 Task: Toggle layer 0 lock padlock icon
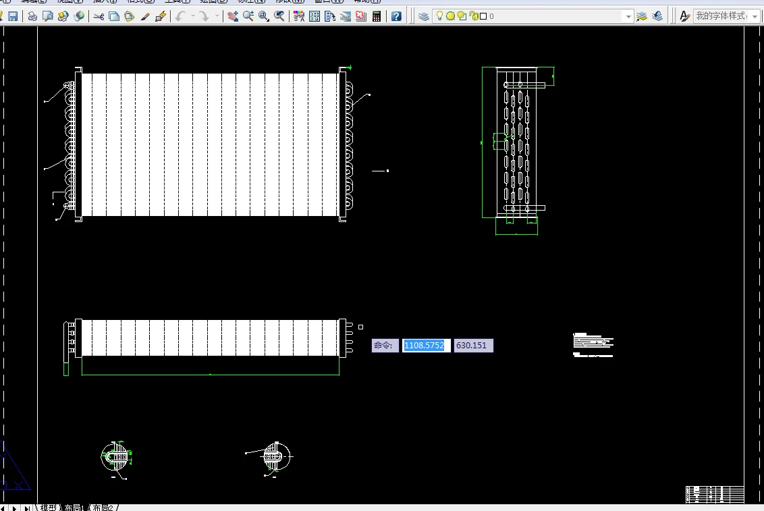click(474, 16)
